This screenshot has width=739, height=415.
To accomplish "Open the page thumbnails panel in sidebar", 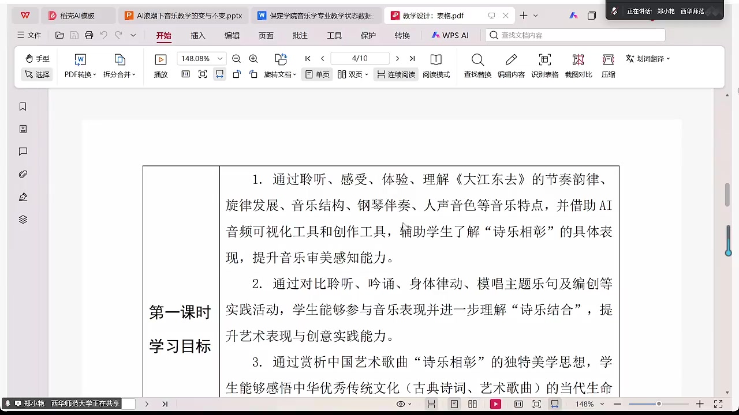I will tap(23, 129).
